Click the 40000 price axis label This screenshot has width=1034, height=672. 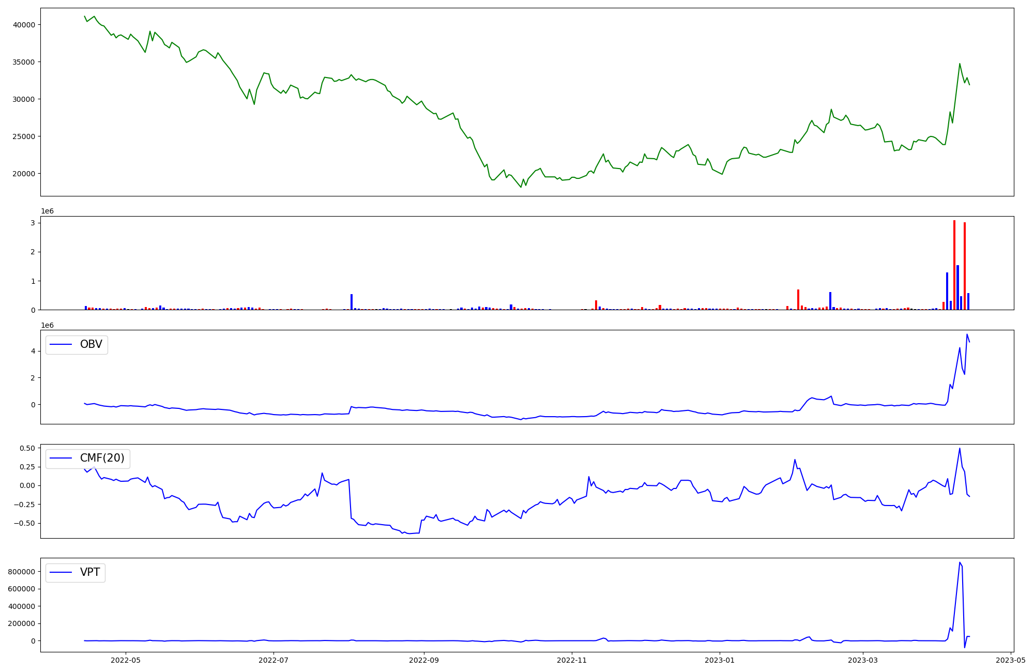click(24, 25)
